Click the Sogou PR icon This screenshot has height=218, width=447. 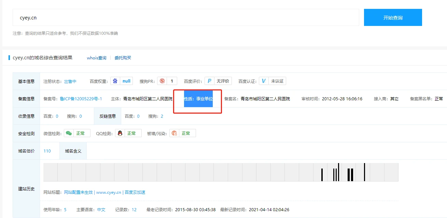click(x=162, y=81)
